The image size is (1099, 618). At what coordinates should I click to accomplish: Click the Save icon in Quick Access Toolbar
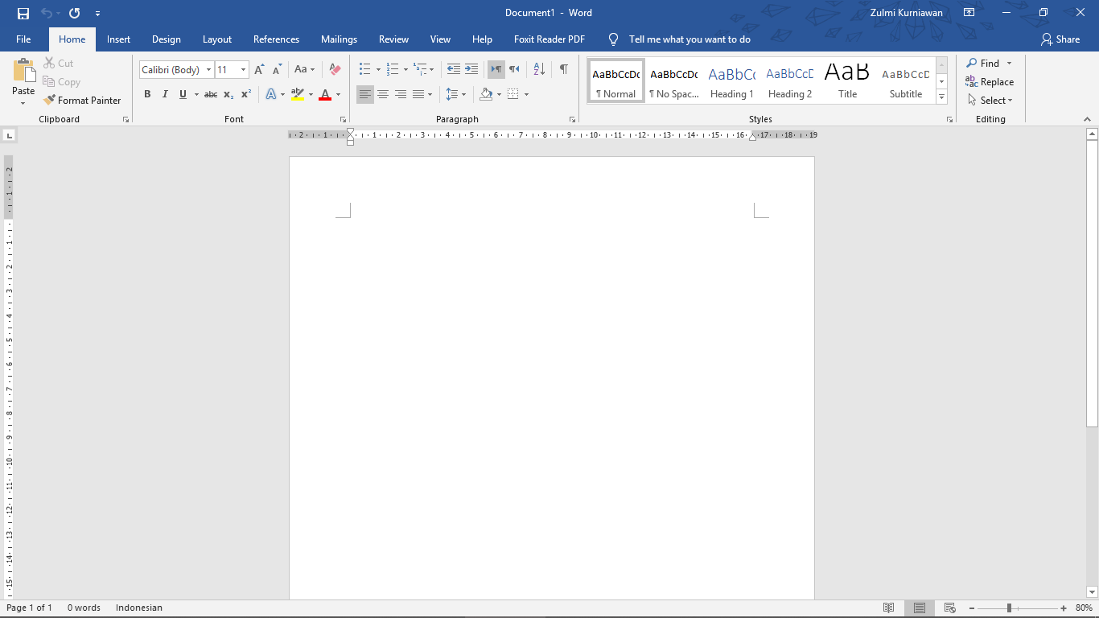[x=23, y=13]
